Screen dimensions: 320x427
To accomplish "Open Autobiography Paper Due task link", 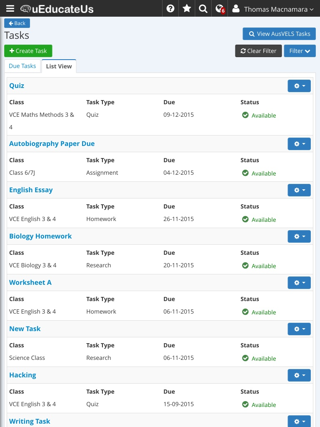I will [52, 143].
